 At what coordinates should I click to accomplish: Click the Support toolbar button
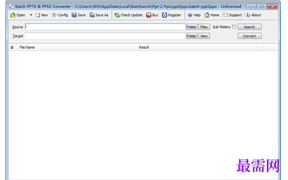[x=233, y=15]
